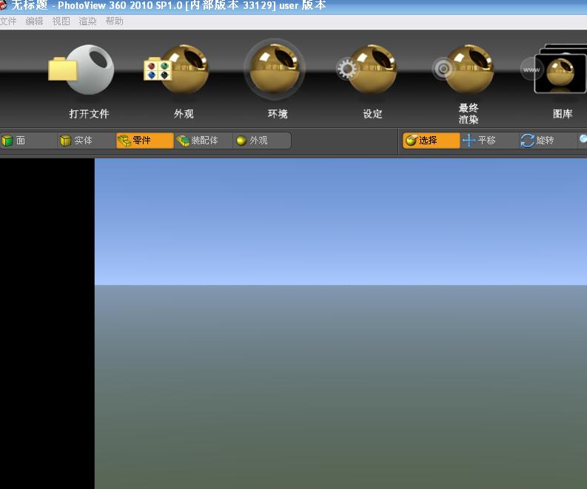Click the 设定 text label
Image resolution: width=587 pixels, height=489 pixels.
click(x=372, y=114)
